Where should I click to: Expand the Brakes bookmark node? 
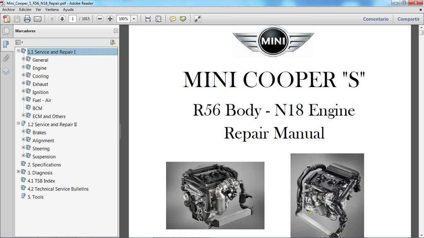click(23, 132)
